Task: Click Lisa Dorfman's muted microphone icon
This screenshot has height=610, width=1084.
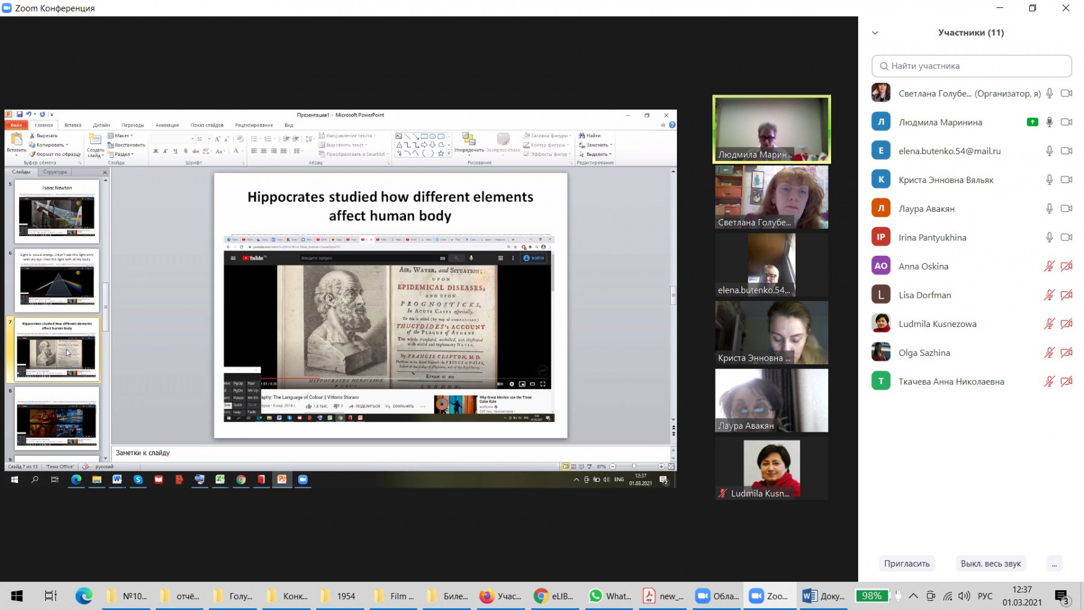Action: point(1049,295)
